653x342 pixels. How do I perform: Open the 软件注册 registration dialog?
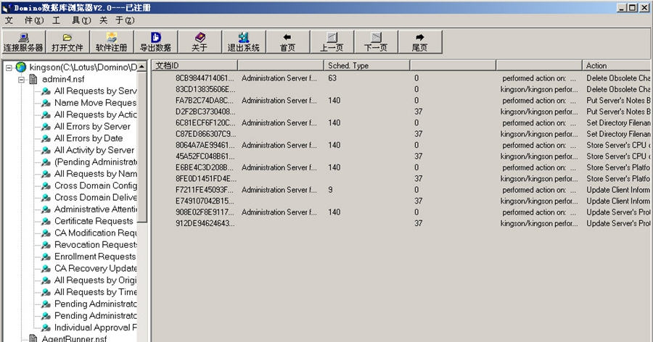click(x=112, y=42)
